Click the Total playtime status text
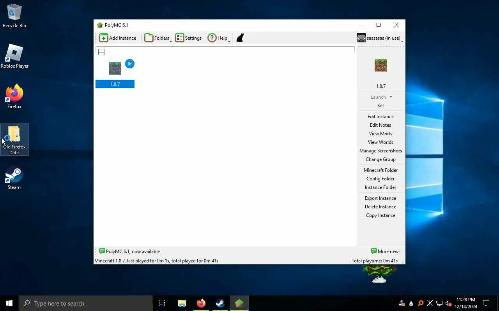This screenshot has width=499, height=311. click(375, 260)
